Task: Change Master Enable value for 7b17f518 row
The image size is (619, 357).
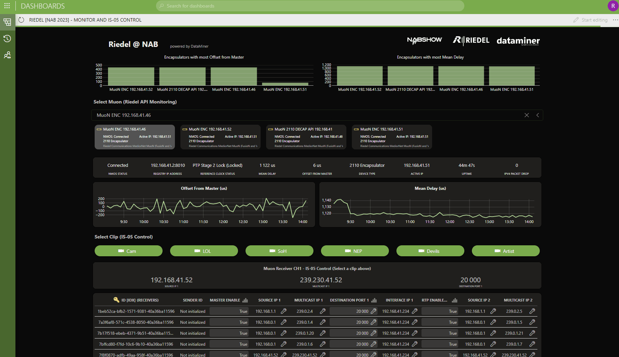Action: pos(229,333)
